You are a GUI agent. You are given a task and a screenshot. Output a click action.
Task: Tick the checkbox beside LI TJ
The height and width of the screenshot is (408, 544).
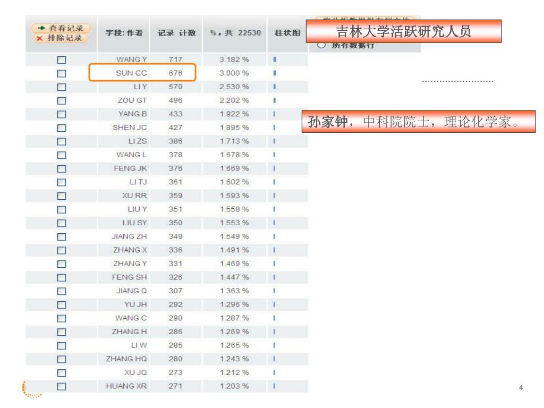pos(62,182)
